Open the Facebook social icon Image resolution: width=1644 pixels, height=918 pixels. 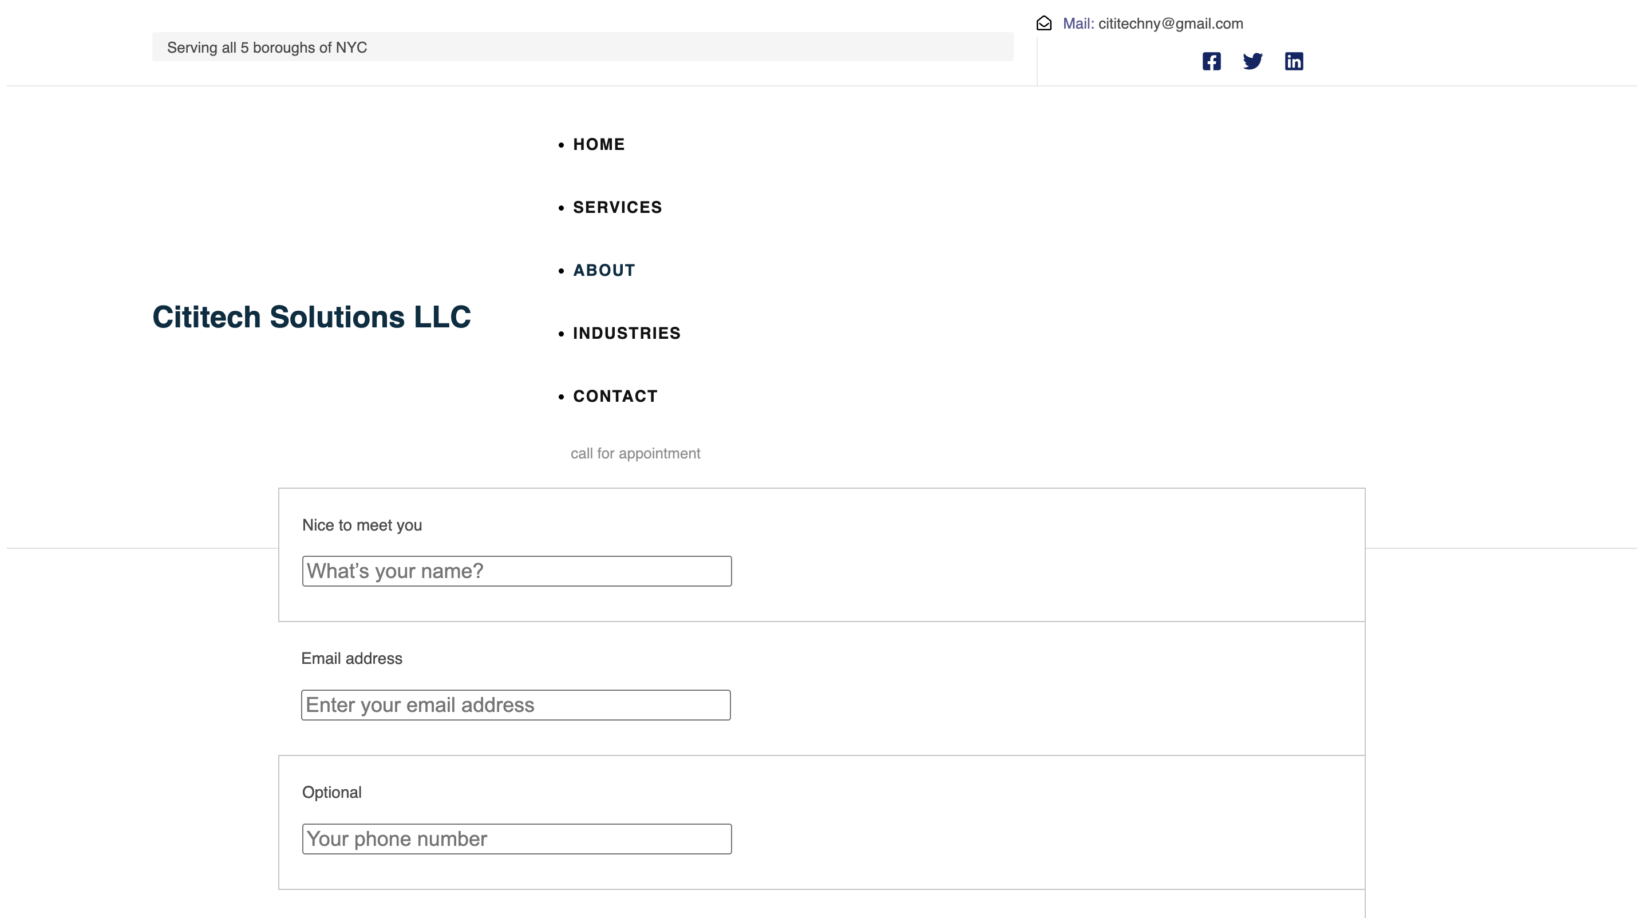point(1211,61)
